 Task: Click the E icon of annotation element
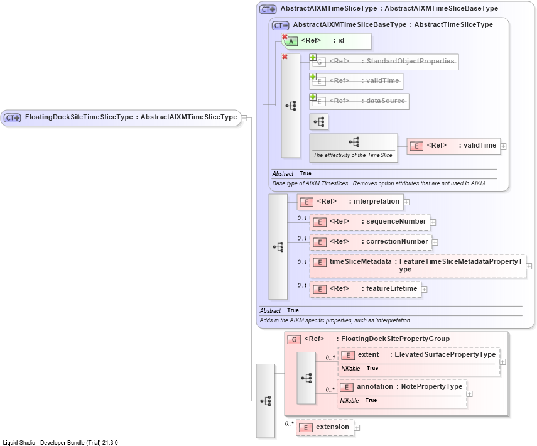click(x=347, y=388)
